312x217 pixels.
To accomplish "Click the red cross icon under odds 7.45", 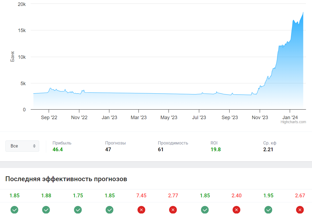I will [141, 209].
